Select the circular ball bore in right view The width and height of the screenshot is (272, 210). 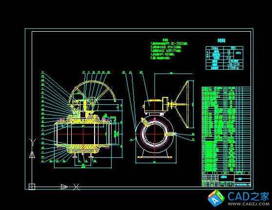(x=155, y=134)
